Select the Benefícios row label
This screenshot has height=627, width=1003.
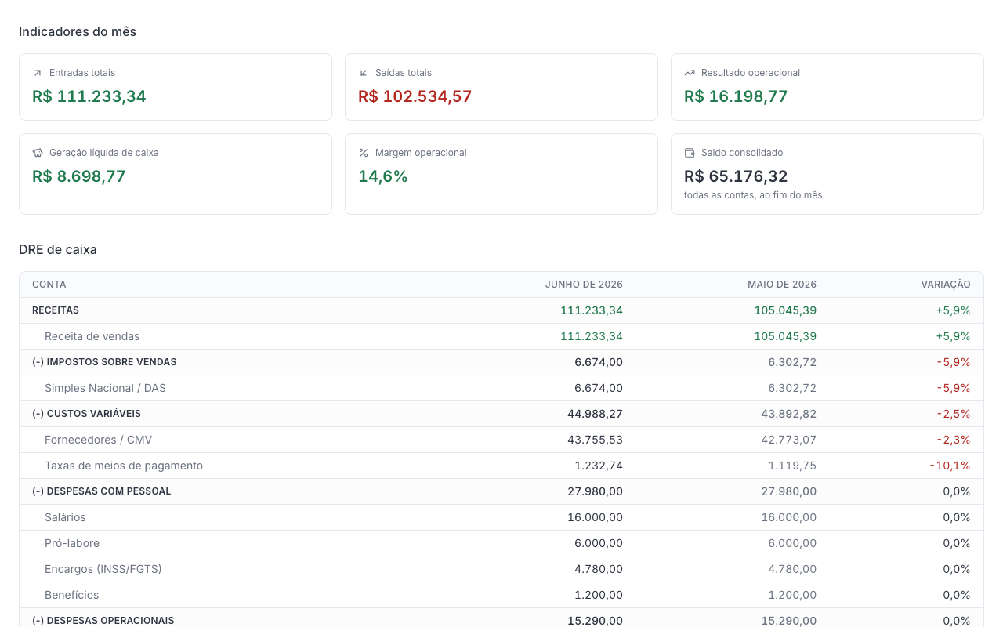pos(72,595)
